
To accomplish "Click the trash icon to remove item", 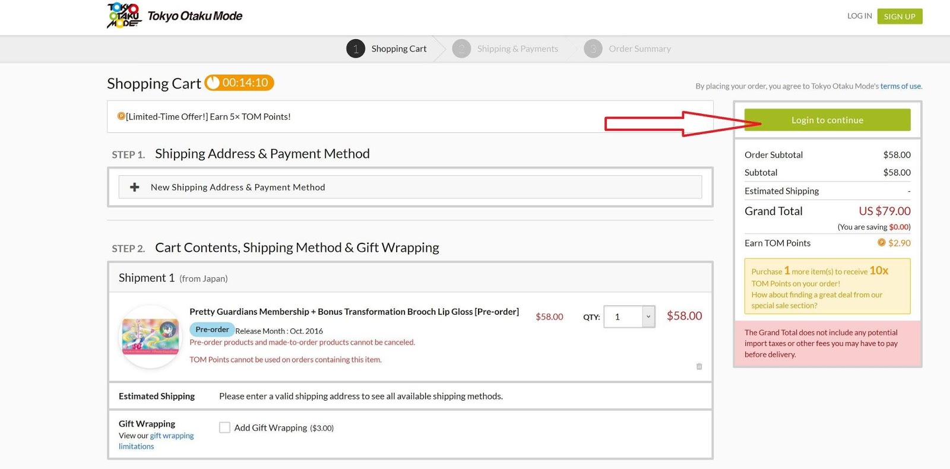I will coord(699,366).
